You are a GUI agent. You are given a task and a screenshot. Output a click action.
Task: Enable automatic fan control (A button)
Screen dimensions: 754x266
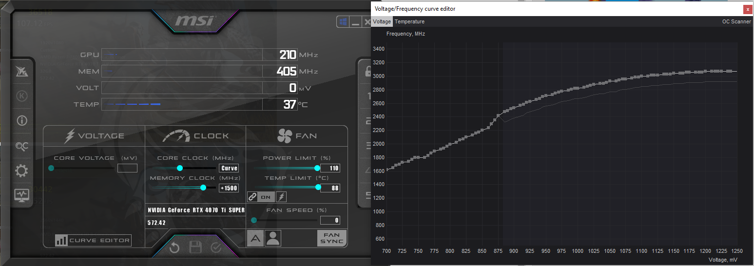pos(255,238)
